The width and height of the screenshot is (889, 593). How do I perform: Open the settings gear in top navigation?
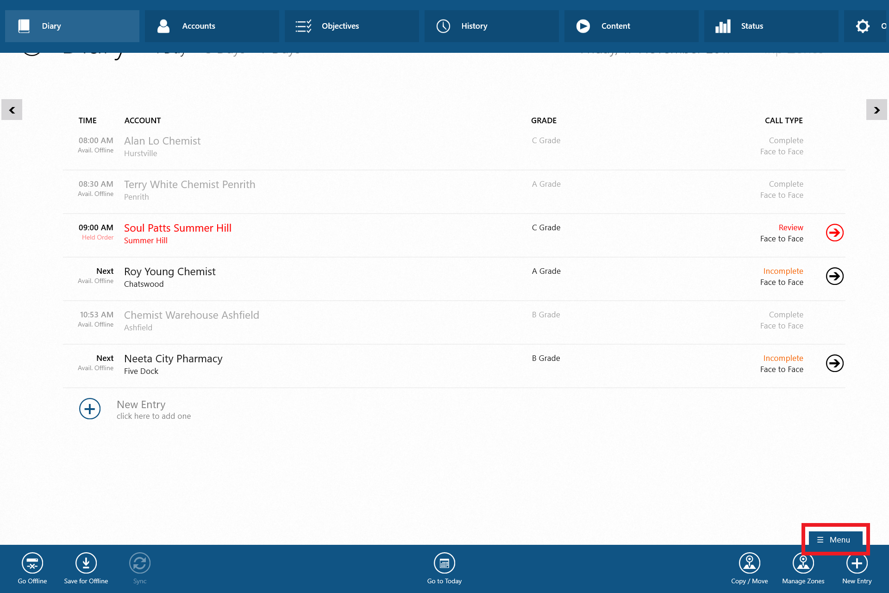pos(862,26)
